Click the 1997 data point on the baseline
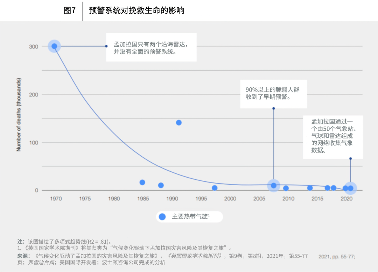 (215, 188)
